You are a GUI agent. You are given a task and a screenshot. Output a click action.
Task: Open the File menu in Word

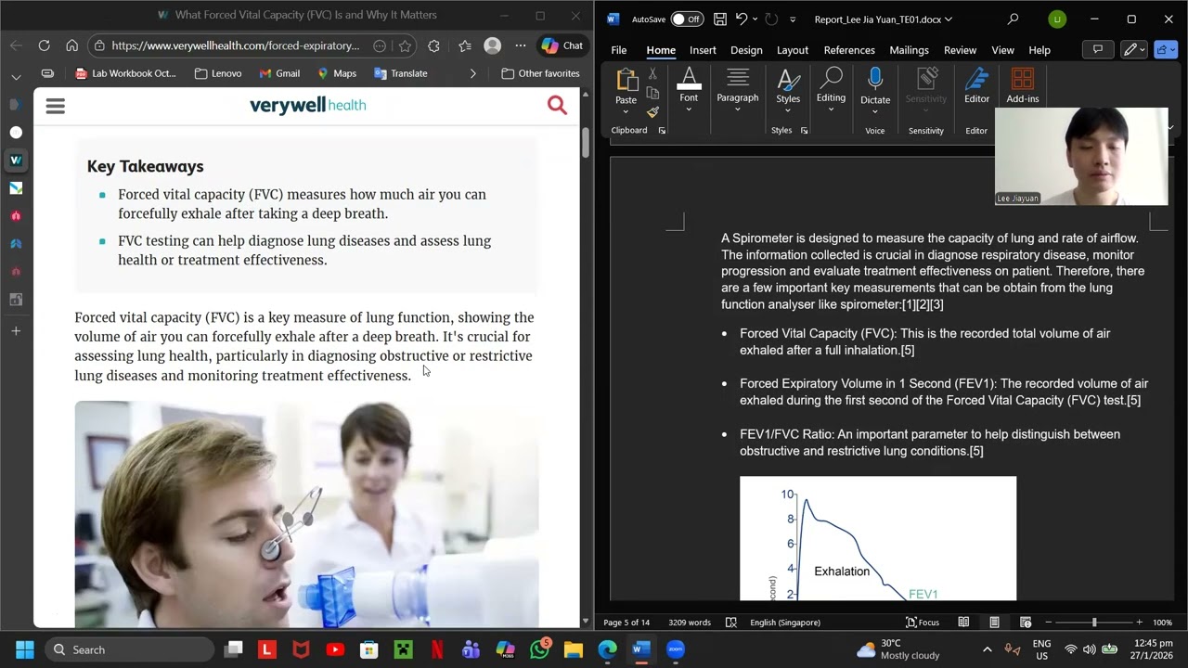pyautogui.click(x=619, y=50)
